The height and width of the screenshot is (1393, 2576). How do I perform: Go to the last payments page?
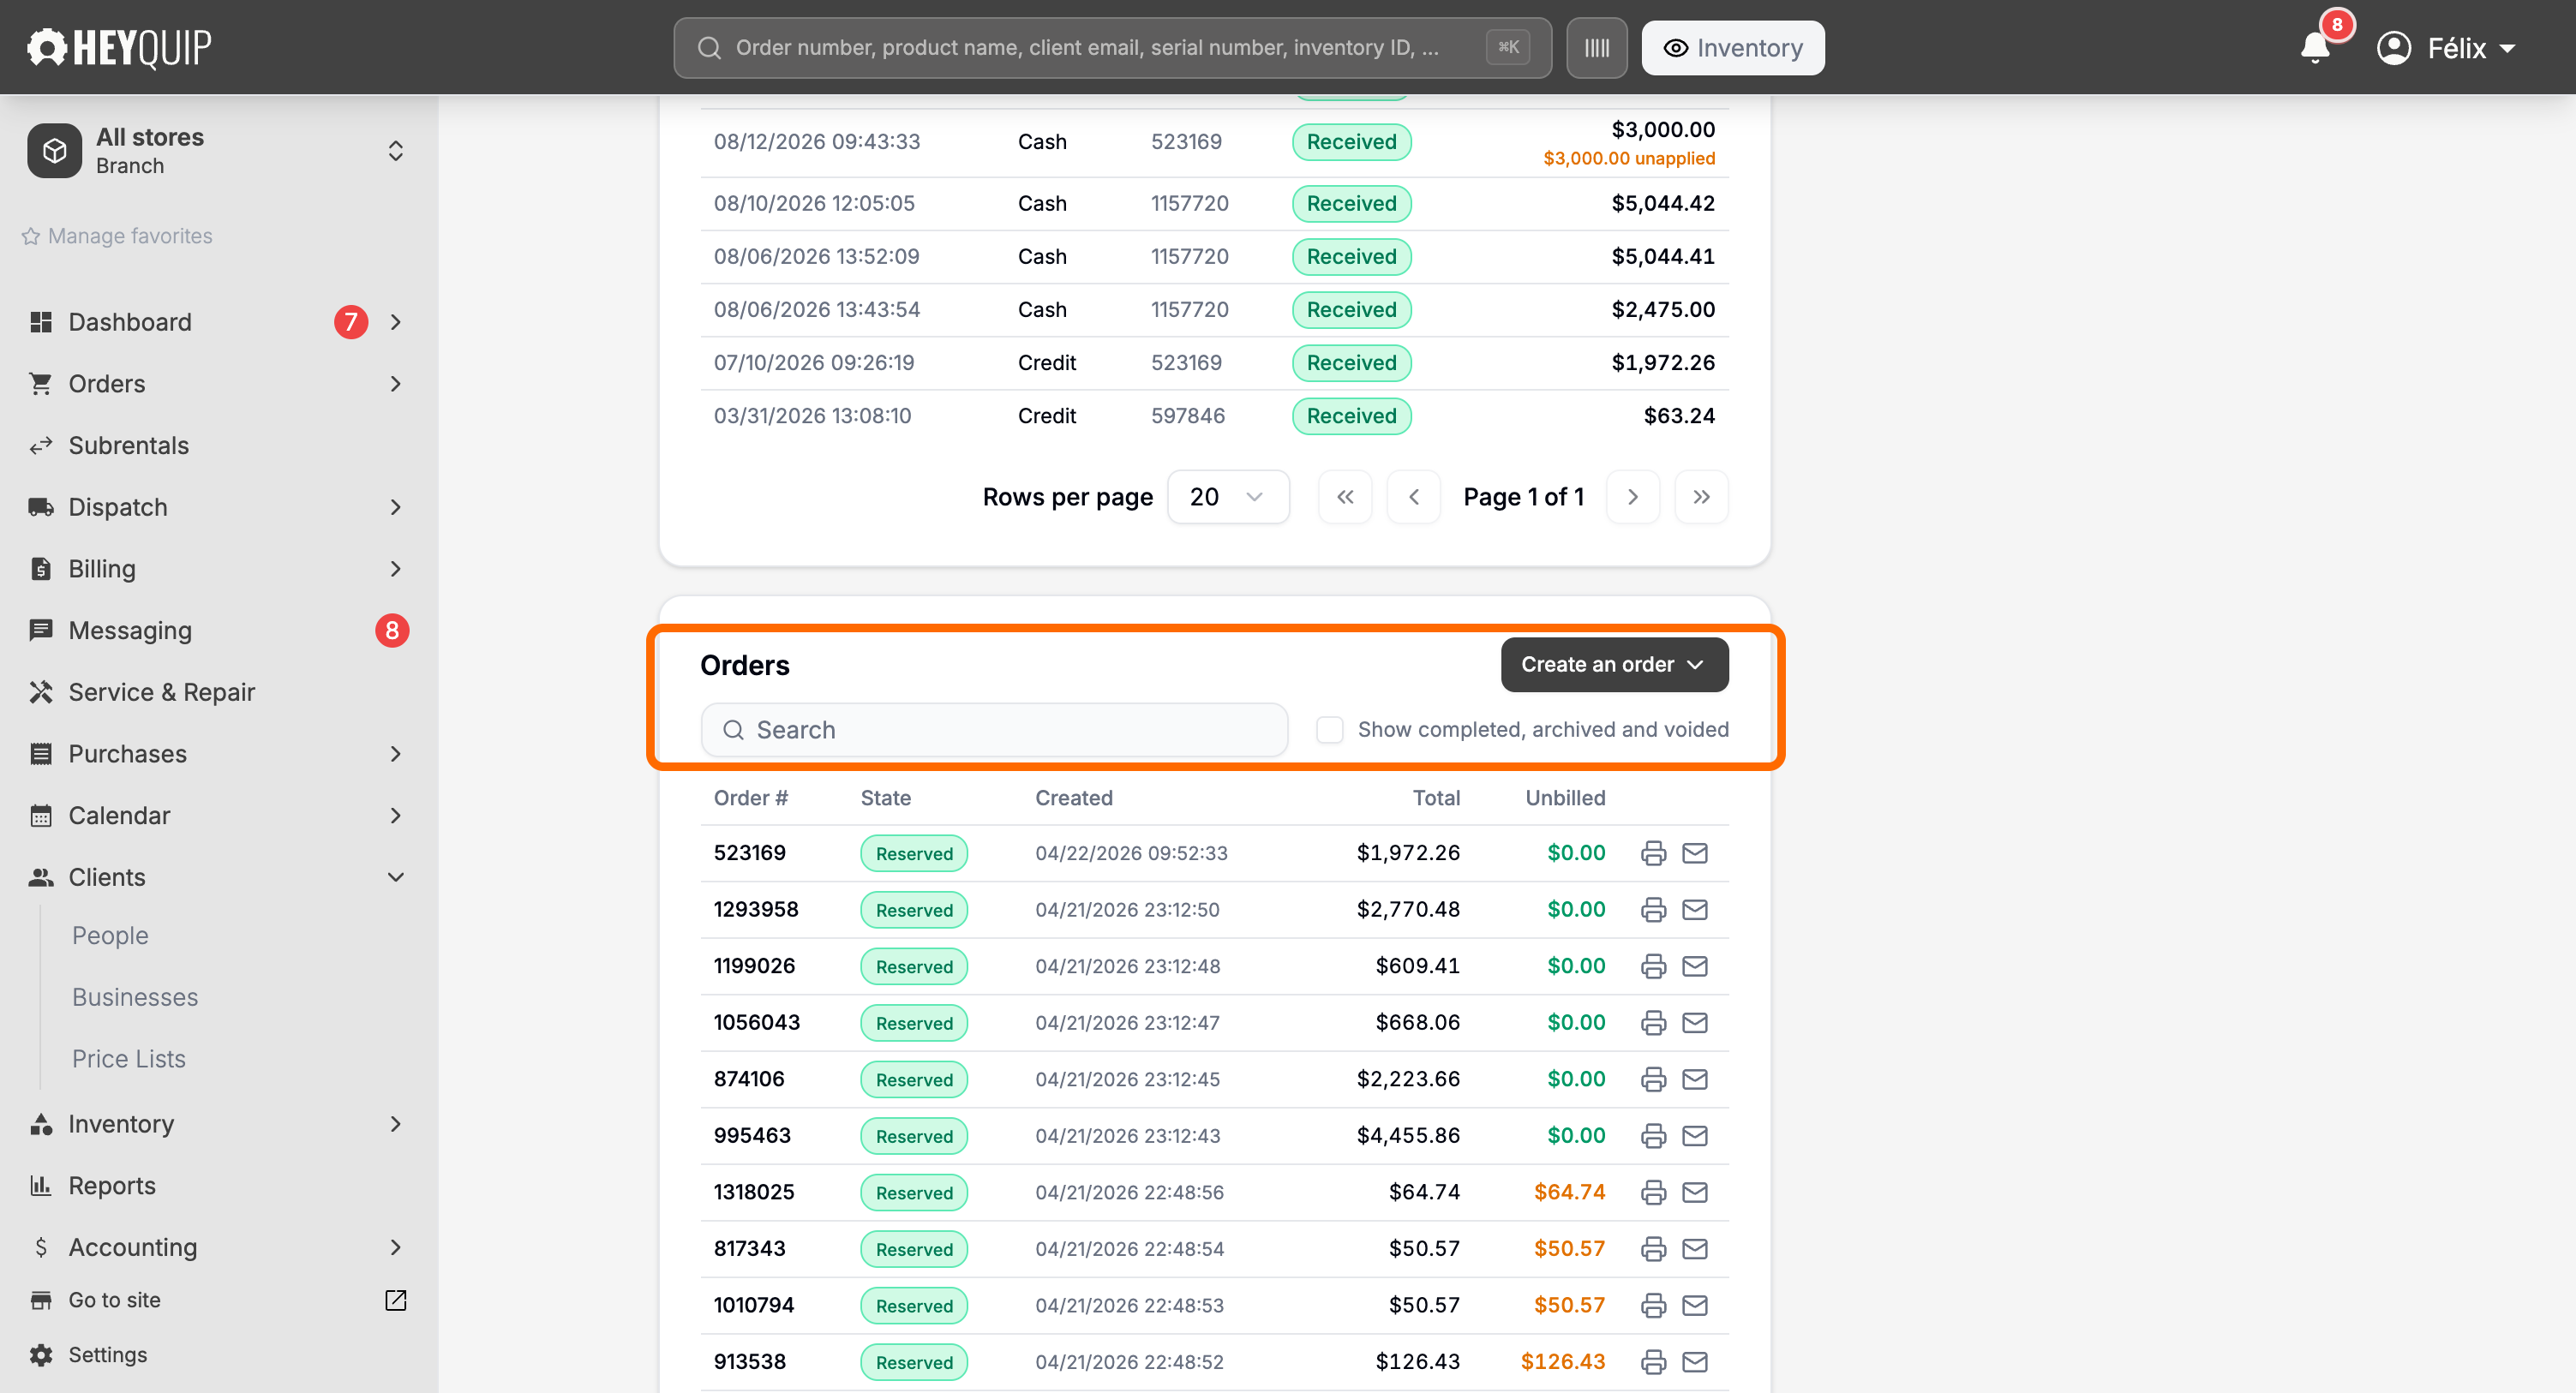(x=1701, y=497)
